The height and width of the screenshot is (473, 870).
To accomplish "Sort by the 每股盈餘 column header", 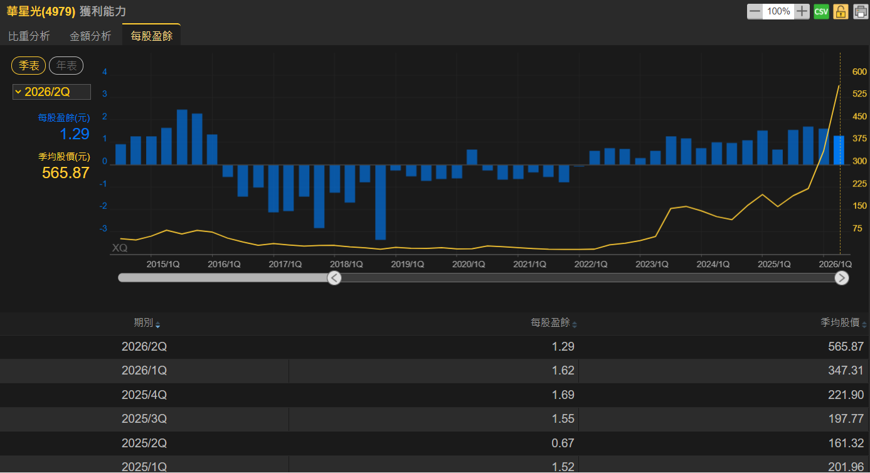I will click(553, 323).
